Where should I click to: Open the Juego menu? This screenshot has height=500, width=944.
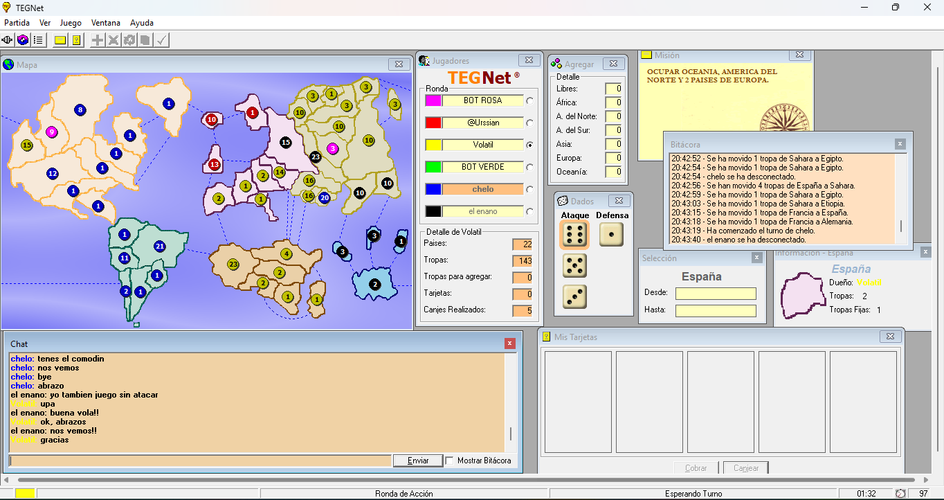[x=71, y=23]
